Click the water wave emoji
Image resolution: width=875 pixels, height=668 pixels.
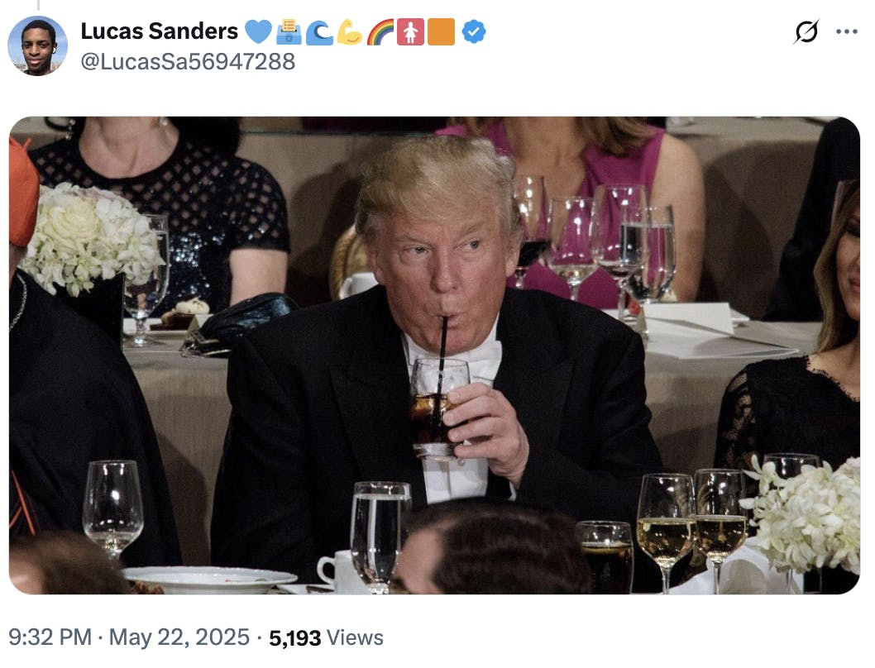pos(319,32)
